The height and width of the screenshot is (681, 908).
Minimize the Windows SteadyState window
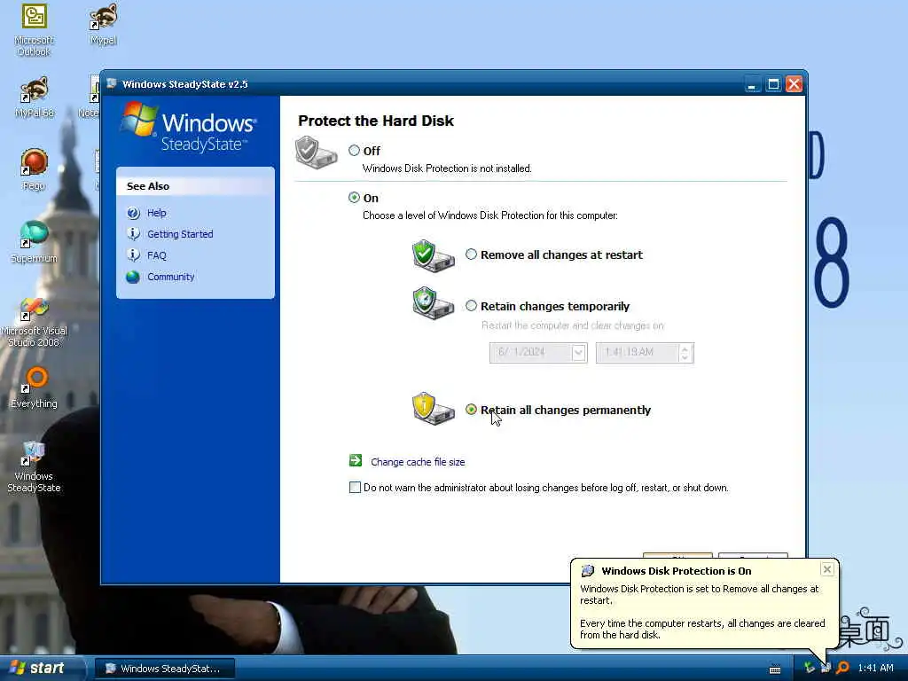click(x=752, y=84)
